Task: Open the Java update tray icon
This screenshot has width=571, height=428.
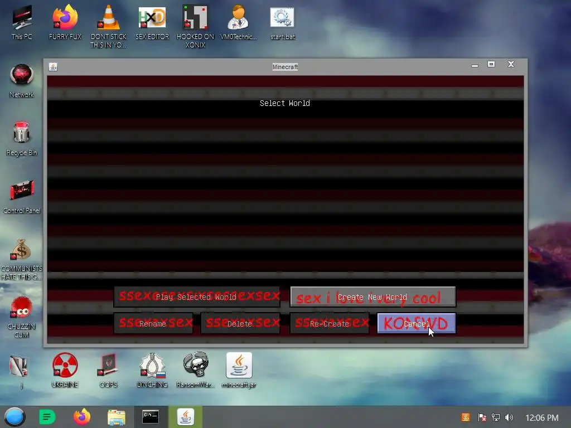Action: (x=466, y=417)
